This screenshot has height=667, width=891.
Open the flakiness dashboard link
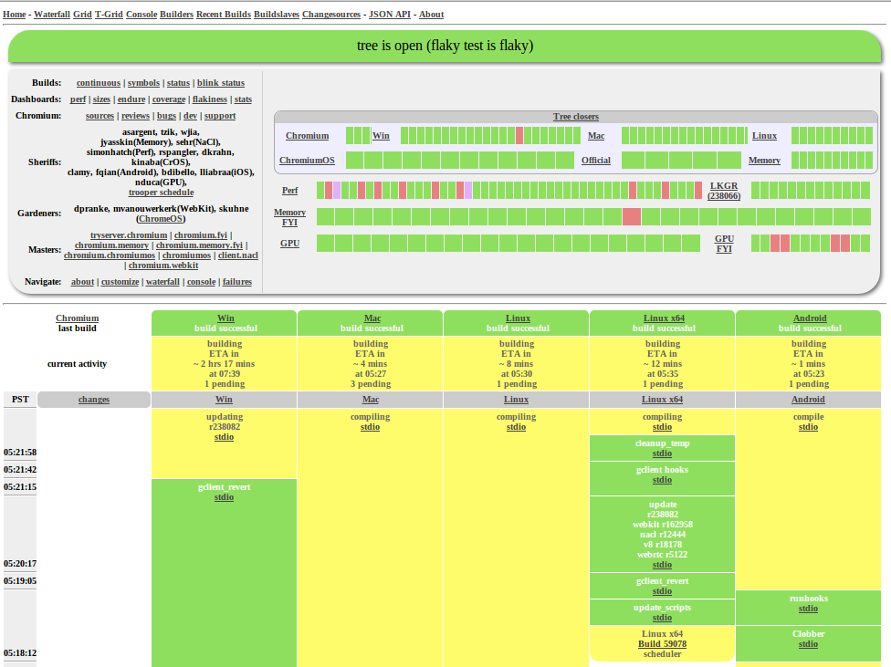(x=210, y=99)
